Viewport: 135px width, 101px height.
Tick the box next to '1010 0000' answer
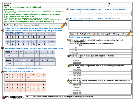[70, 60]
